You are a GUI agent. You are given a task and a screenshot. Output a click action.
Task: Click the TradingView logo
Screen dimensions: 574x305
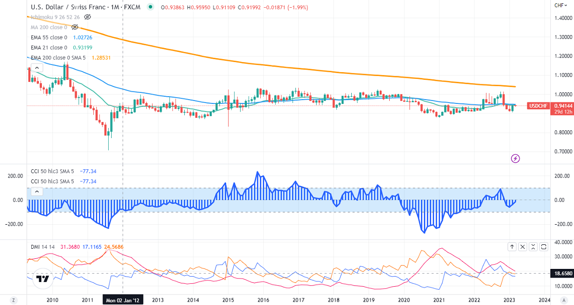point(43,279)
